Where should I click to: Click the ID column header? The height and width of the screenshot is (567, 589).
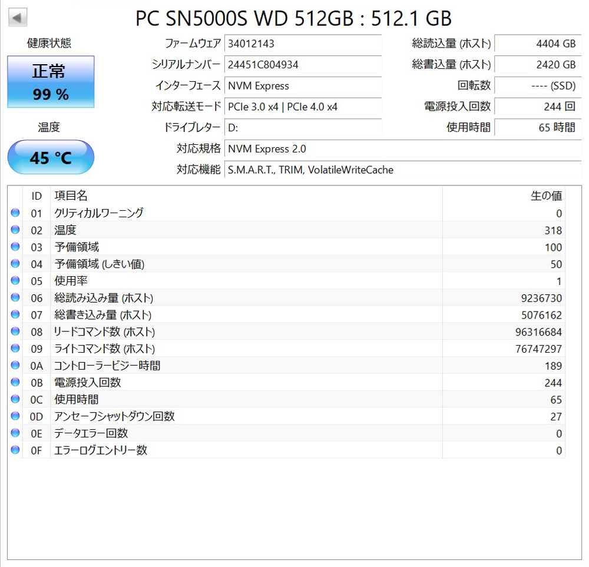37,196
